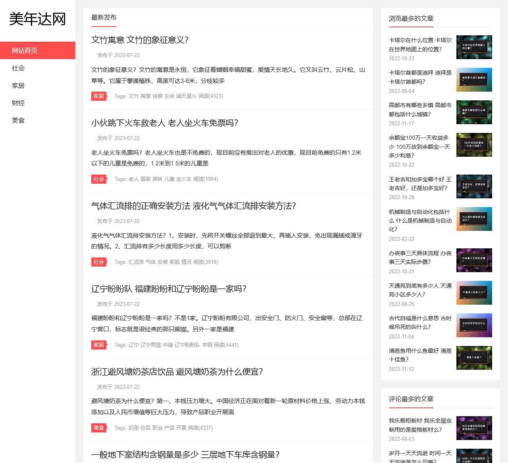This screenshot has width=508, height=463.
Task: Open the 社会 category in the sidebar
Action: click(18, 68)
